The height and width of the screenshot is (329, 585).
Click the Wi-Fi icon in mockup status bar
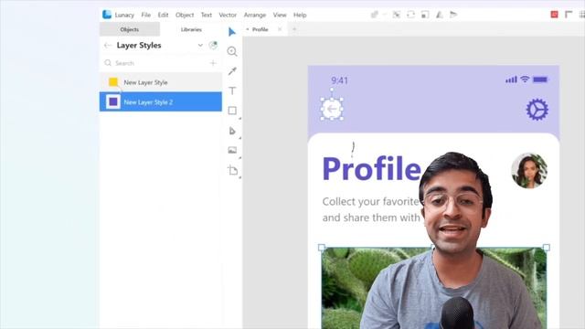(525, 80)
